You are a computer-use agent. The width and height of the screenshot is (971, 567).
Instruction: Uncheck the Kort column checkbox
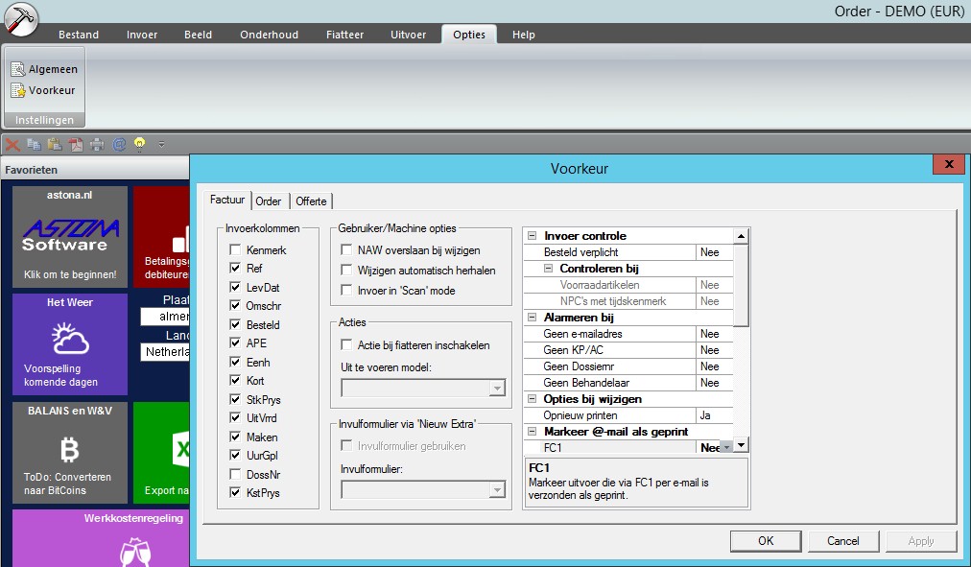coord(235,381)
